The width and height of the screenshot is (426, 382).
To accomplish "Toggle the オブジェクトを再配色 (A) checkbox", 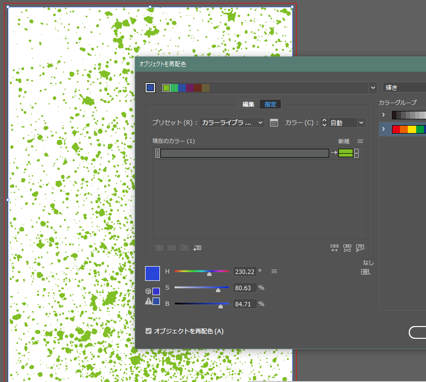I will coord(149,331).
